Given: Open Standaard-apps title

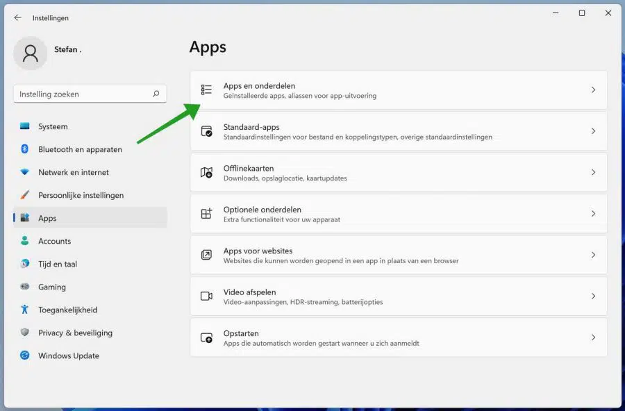Looking at the screenshot, I should [x=251, y=127].
